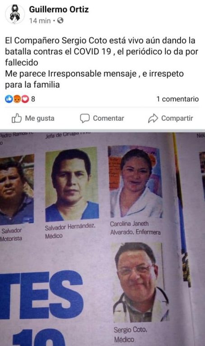Open Guillermo Ortiz profile picture

click(15, 14)
